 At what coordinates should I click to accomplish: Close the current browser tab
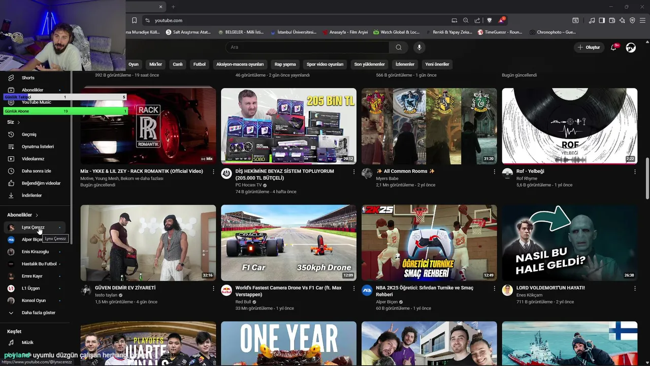pos(161,7)
